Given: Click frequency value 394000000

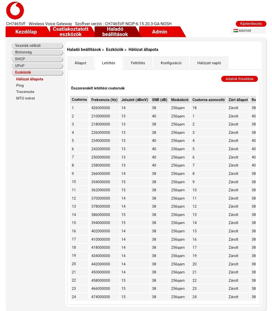Looking at the screenshot, I should click(x=101, y=223).
